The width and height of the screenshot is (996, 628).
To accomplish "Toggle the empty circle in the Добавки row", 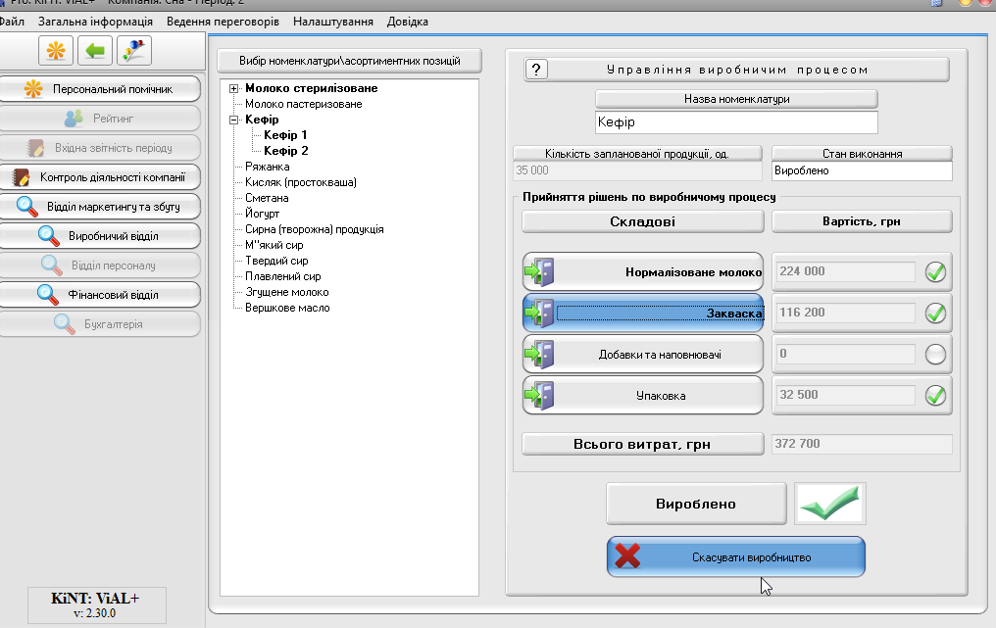I will [935, 355].
